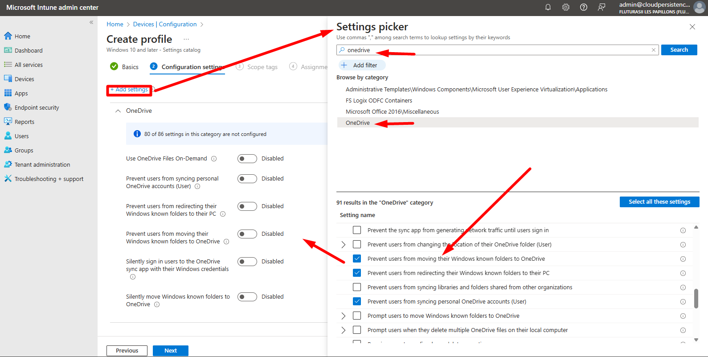The width and height of the screenshot is (708, 357).
Task: Uncheck Prevent users from syncing personal OneDrive accounts
Action: pyautogui.click(x=357, y=301)
